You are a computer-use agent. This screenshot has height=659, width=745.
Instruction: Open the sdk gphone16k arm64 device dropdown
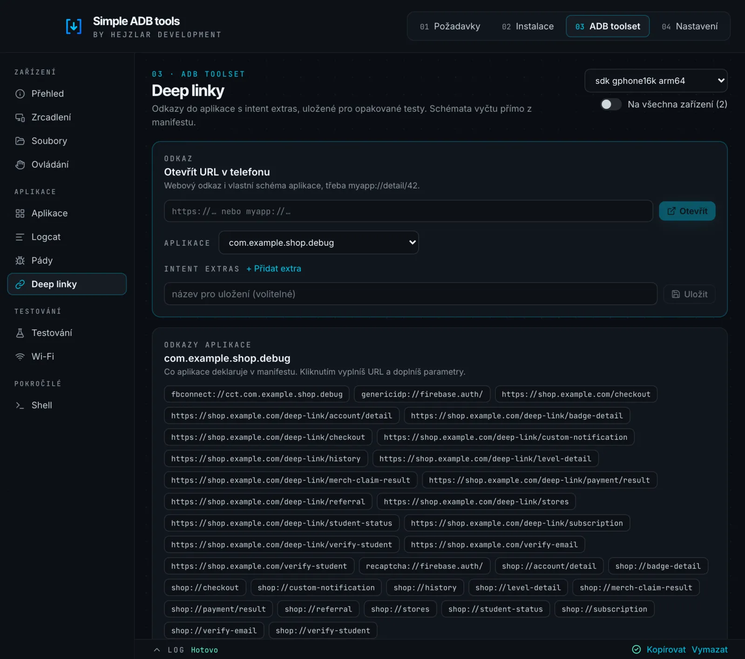point(656,81)
